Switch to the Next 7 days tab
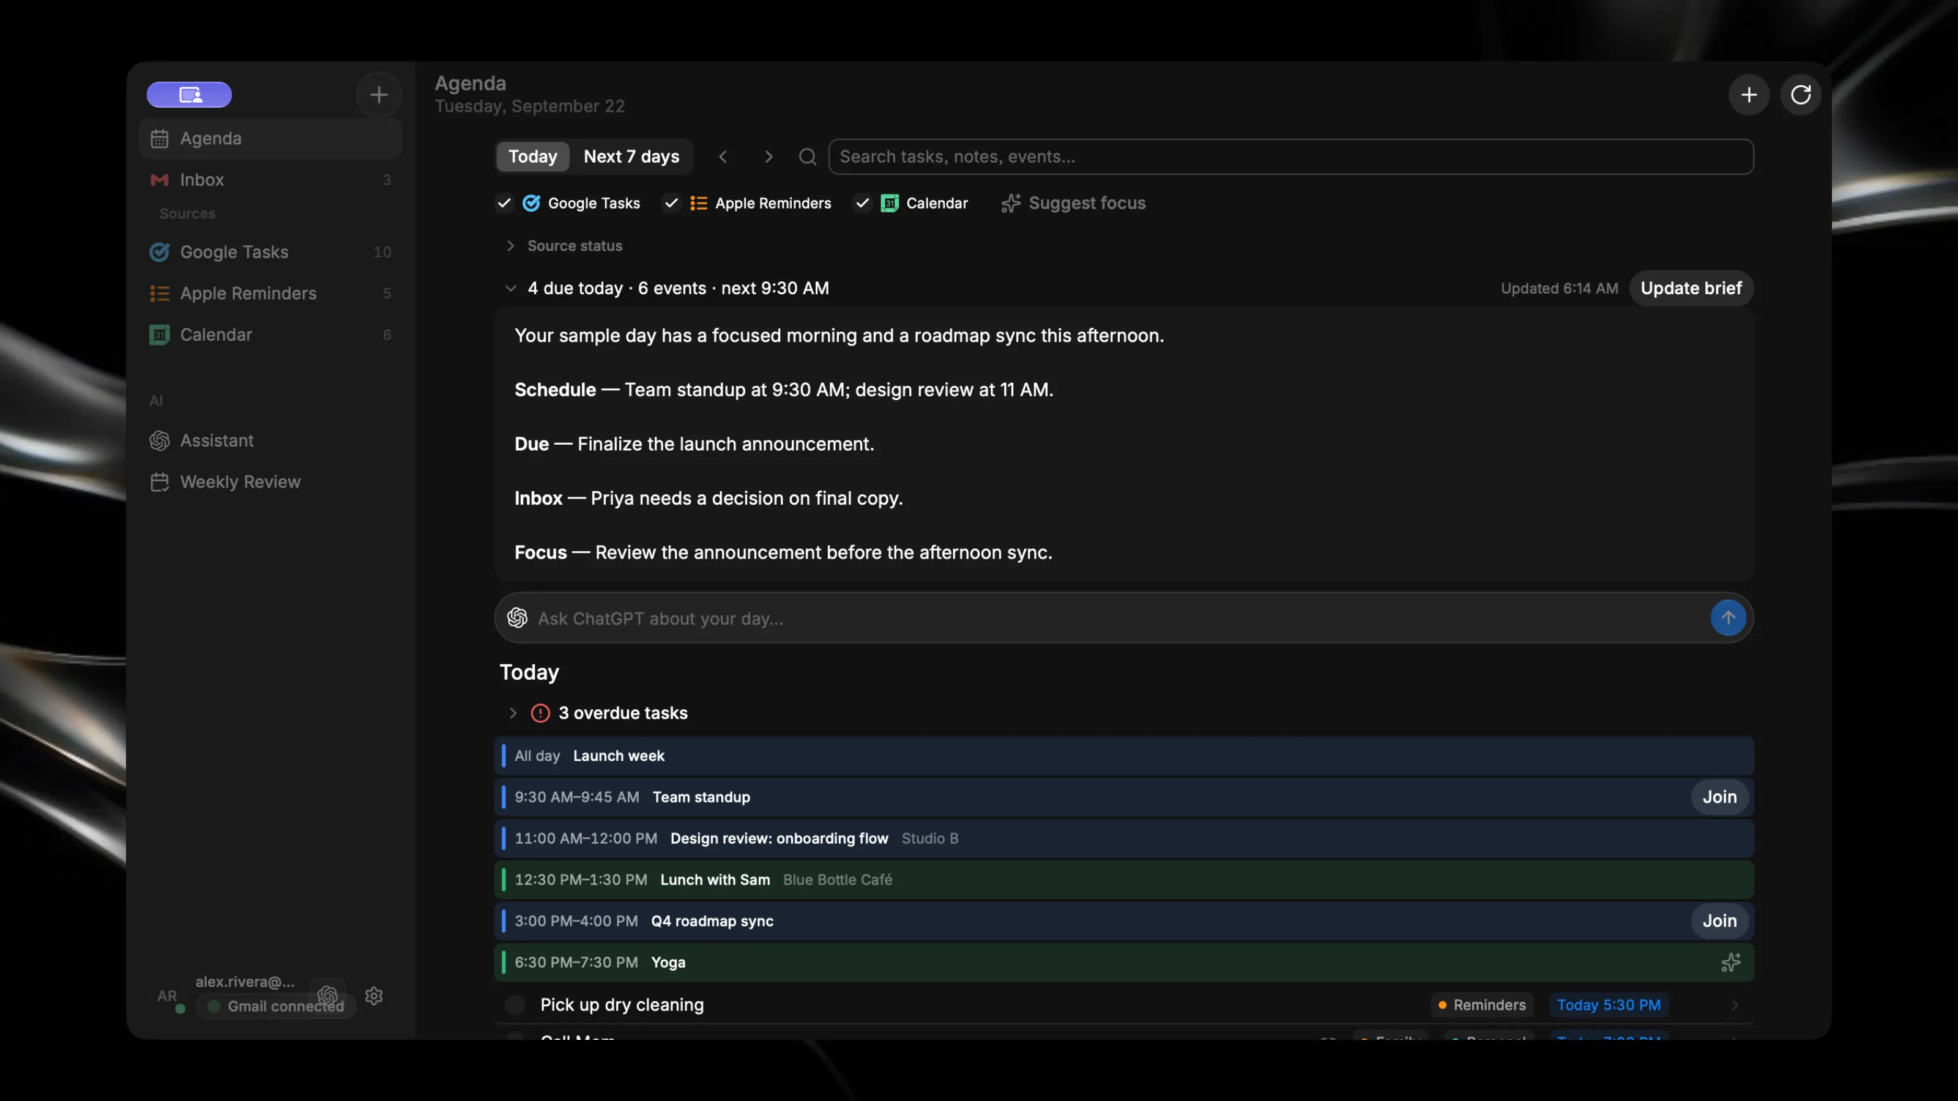The image size is (1958, 1101). pyautogui.click(x=631, y=156)
